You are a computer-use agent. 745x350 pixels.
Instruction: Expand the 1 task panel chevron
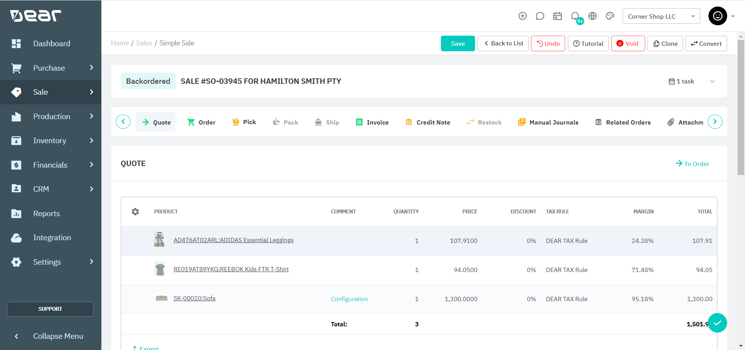(712, 81)
